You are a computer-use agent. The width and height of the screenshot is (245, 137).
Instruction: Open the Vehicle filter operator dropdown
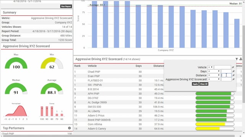pos(211,67)
